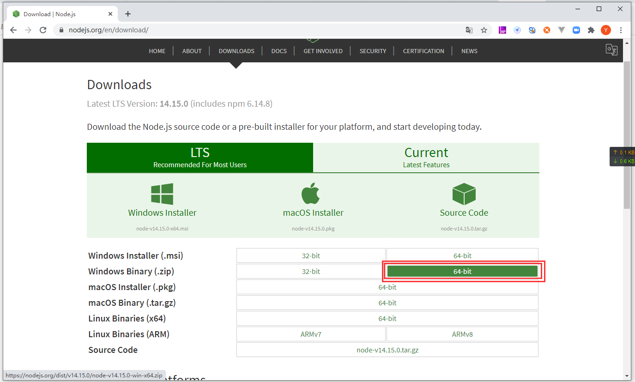
Task: Click the translate icon on the Node.js navbar
Action: tap(611, 49)
